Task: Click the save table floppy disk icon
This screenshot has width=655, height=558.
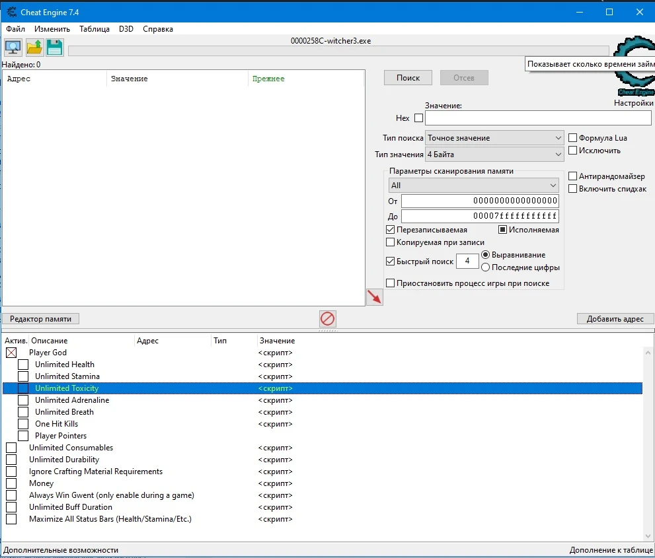Action: (x=54, y=47)
